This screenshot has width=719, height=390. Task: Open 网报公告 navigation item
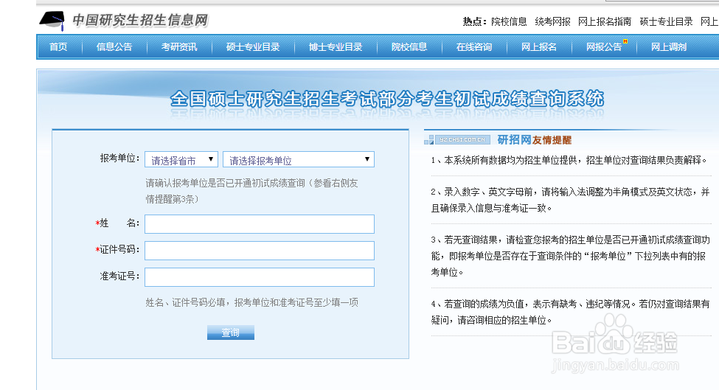click(604, 46)
